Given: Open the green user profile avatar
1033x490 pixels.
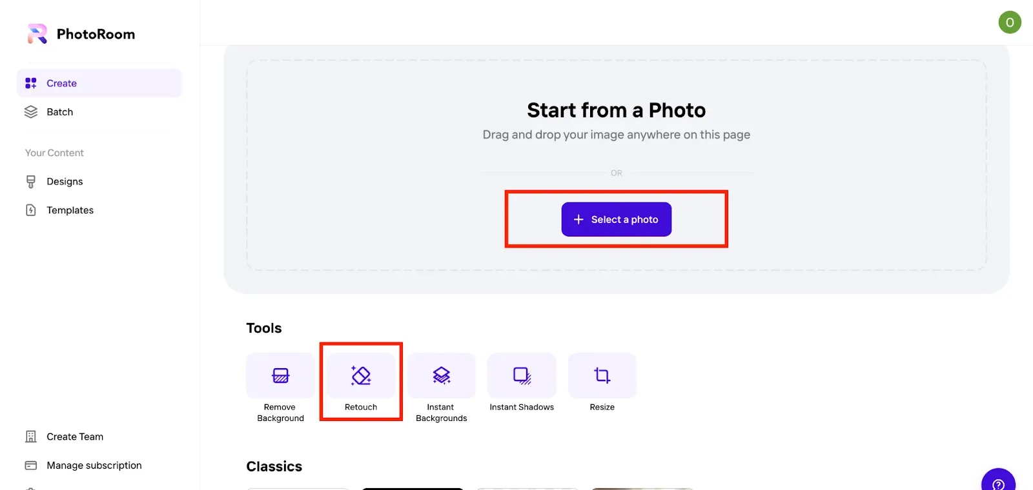Looking at the screenshot, I should 1010,22.
